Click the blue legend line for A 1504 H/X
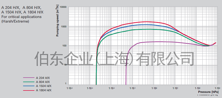This screenshot has width=222, height=98. [28, 86]
